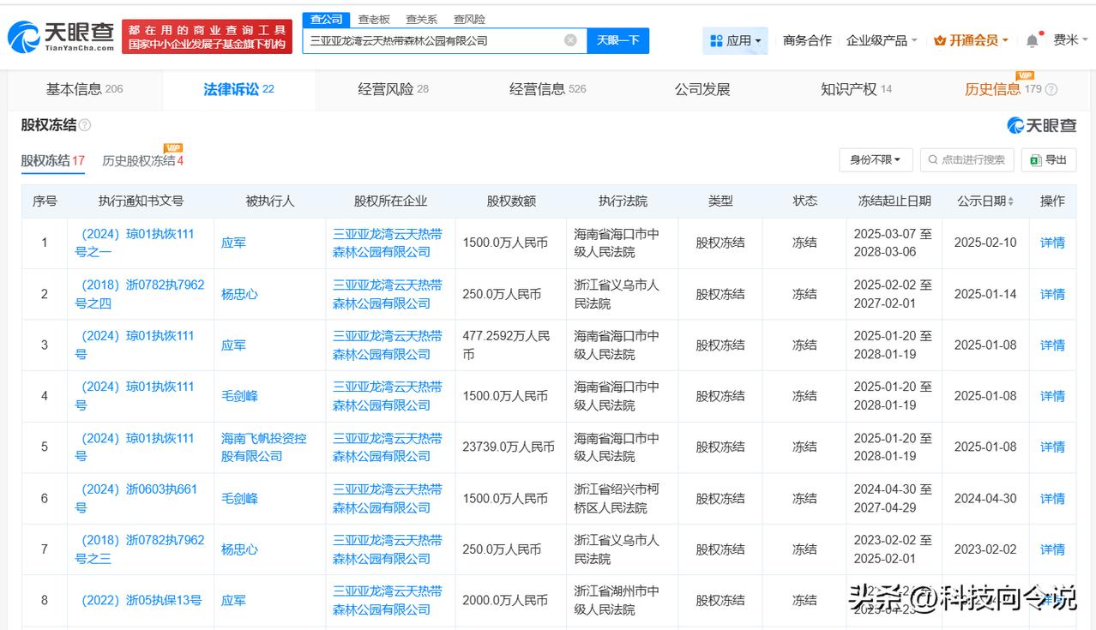Click the 冻结起止日期 column header

coord(894,201)
